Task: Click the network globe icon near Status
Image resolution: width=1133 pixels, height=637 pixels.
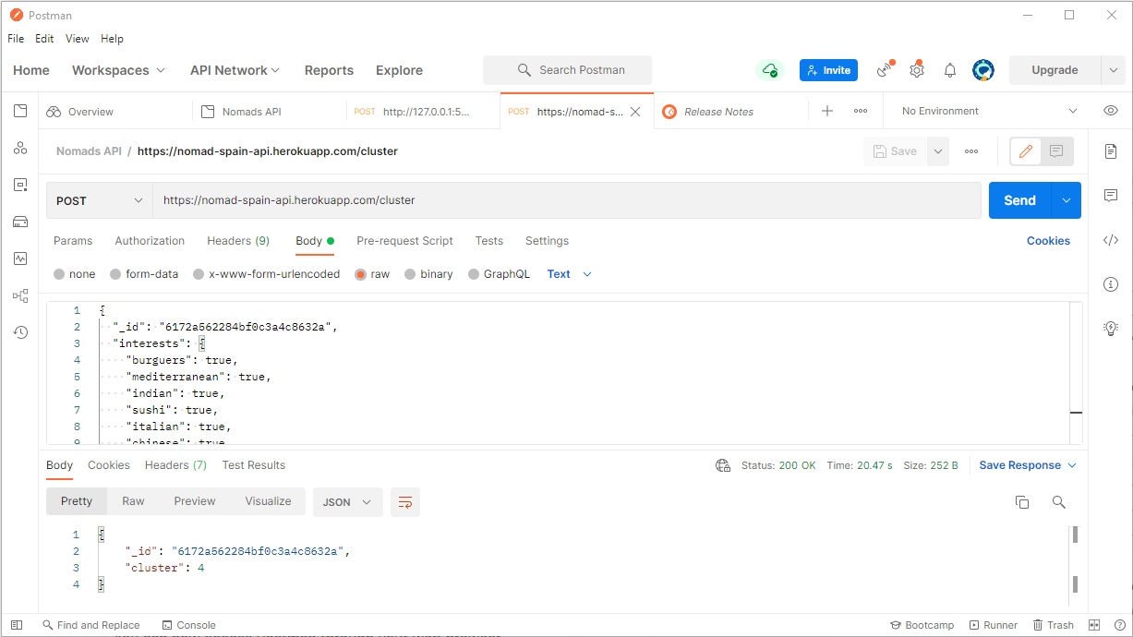Action: (723, 465)
